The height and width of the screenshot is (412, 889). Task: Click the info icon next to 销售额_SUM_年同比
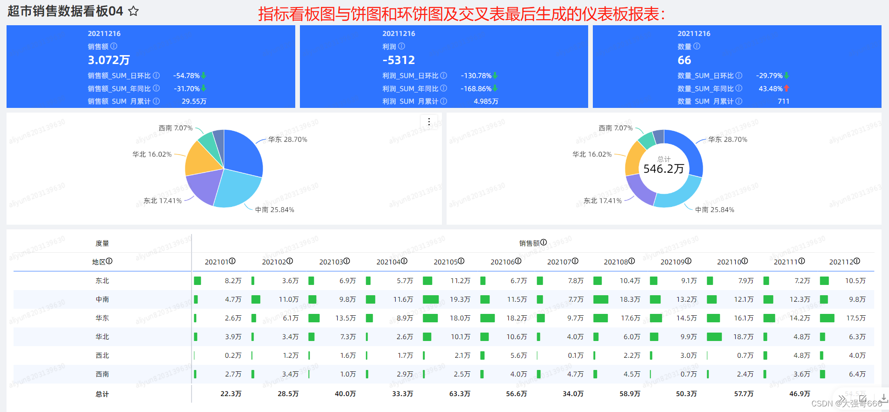click(x=156, y=88)
